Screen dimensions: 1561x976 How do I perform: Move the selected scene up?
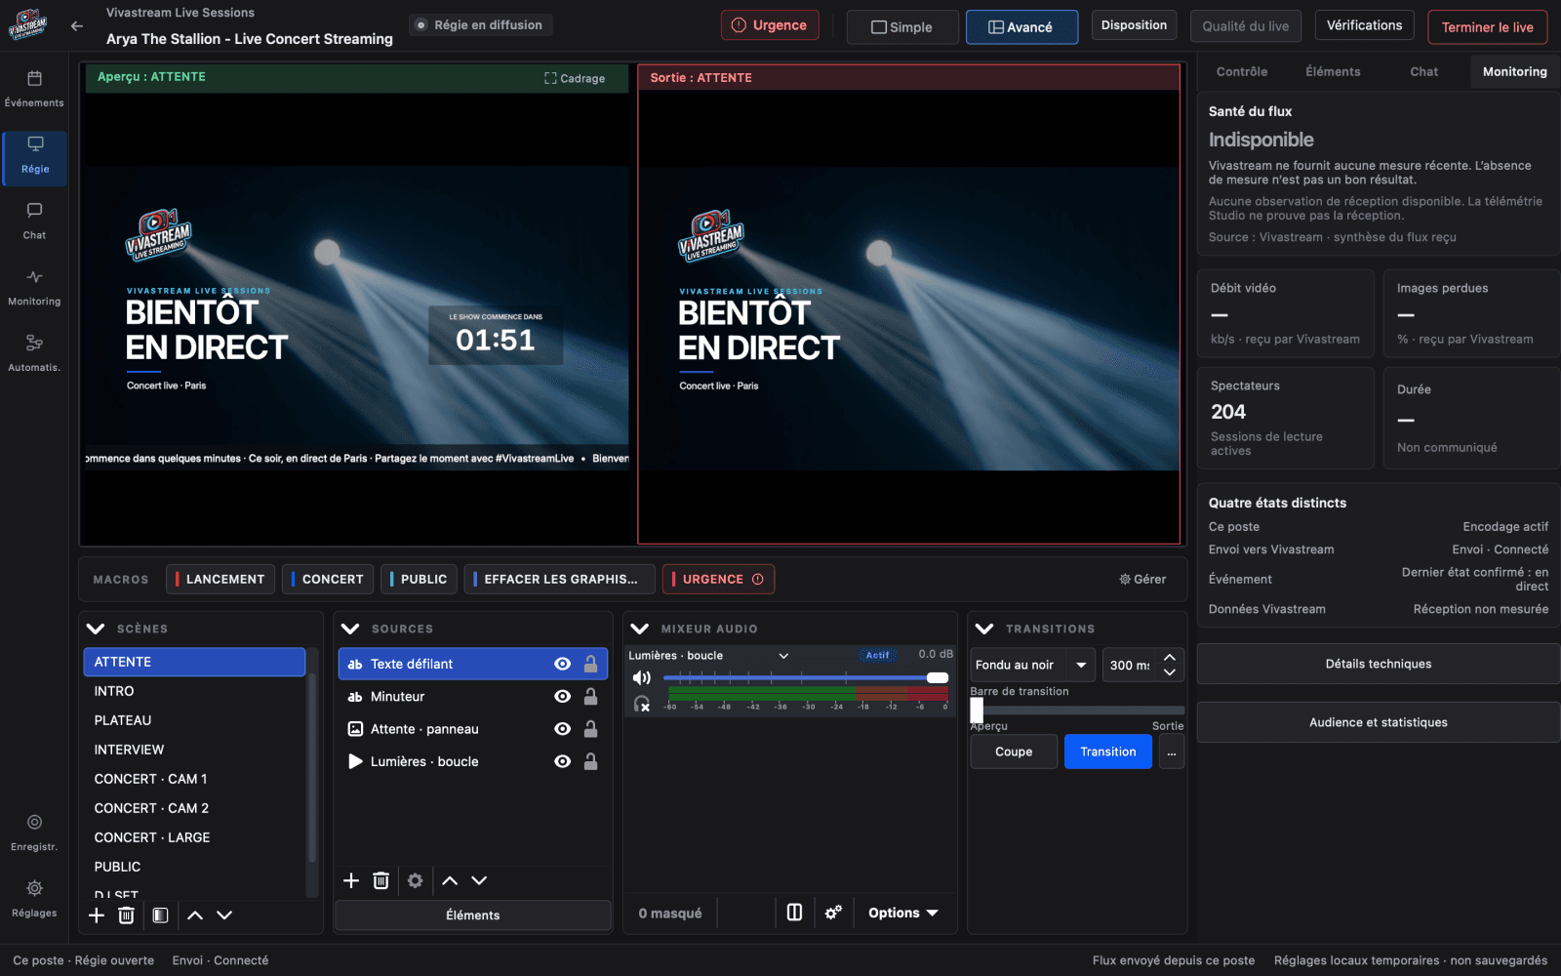pyautogui.click(x=195, y=915)
